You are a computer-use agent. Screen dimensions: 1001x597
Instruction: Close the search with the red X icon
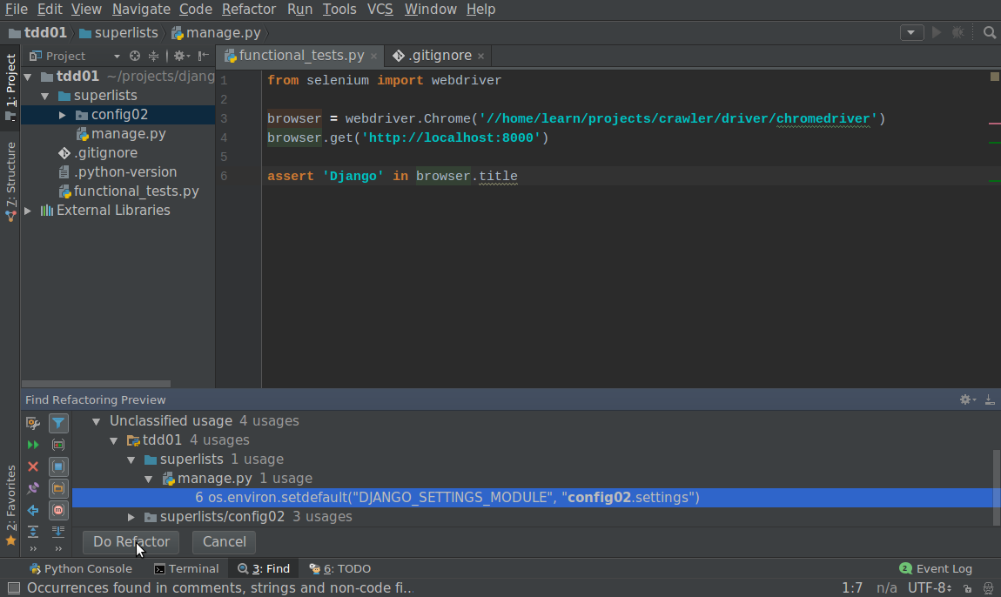pyautogui.click(x=32, y=466)
